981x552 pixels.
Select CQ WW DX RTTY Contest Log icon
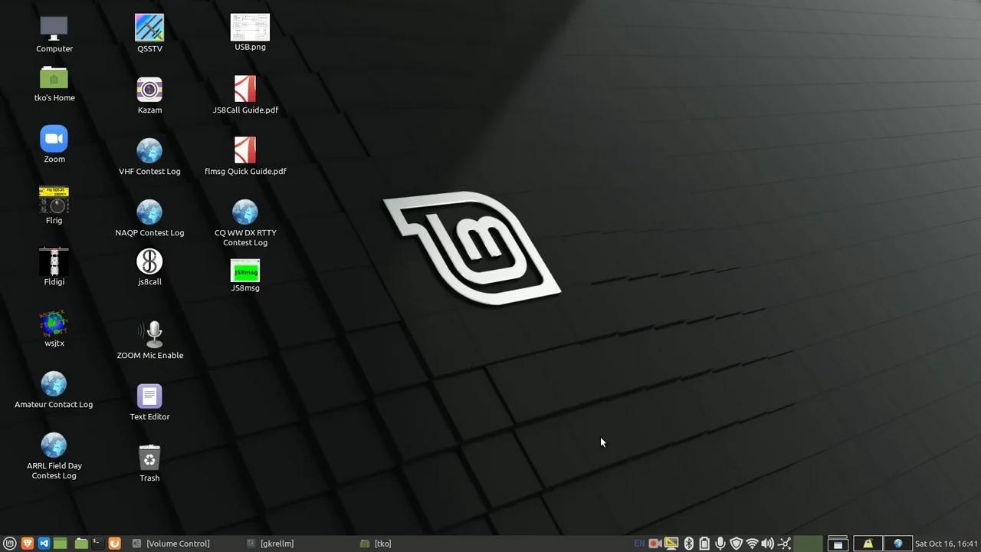245,212
